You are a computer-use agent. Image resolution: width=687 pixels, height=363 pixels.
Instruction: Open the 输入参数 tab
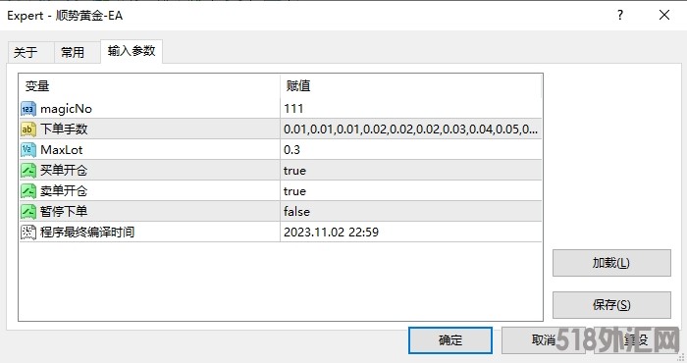132,51
